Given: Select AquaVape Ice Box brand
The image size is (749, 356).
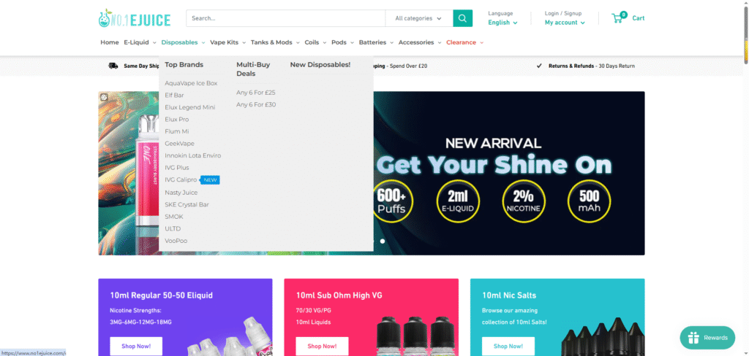Looking at the screenshot, I should (191, 83).
